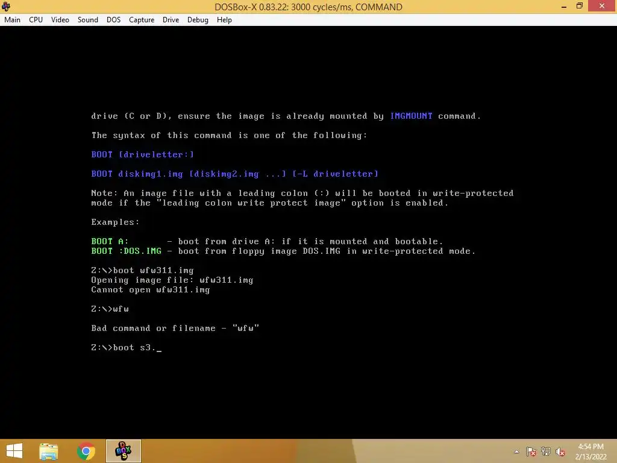The image size is (617, 463).
Task: Click the 'Z:\>boot wfw311.img' command line
Action: 142,271
